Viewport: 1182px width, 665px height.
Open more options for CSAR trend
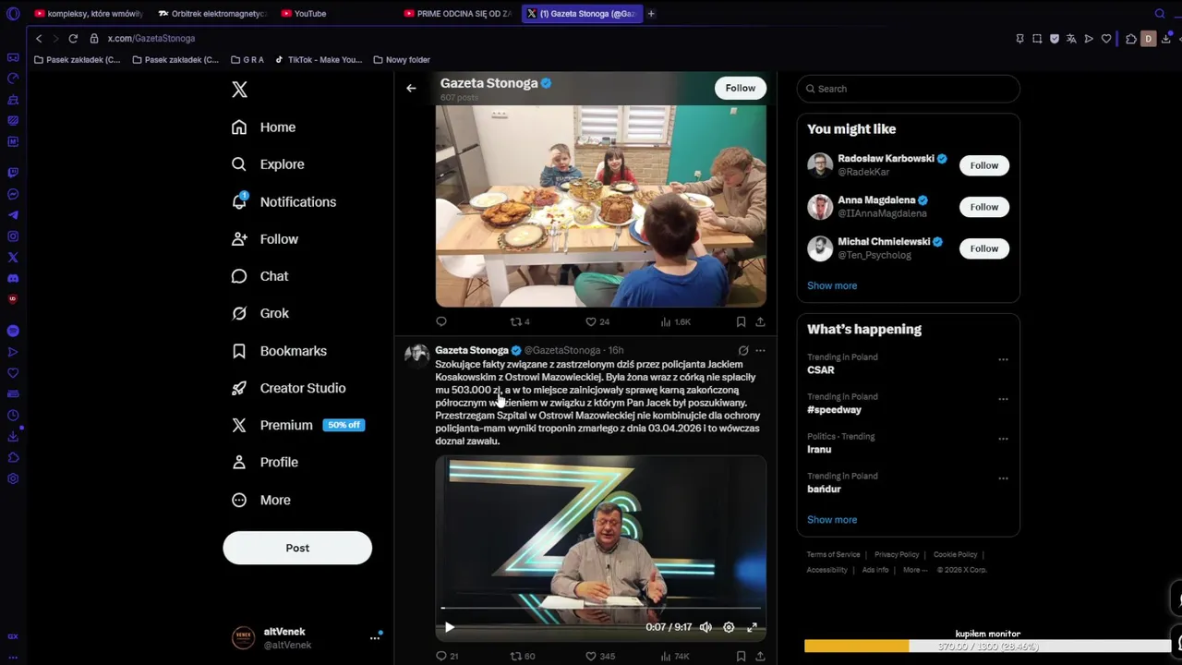1003,359
